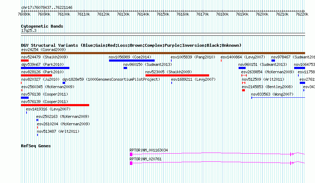This screenshot has width=315, height=183.
Task: Click the blue bar under nsv960150
Action: (125, 68)
